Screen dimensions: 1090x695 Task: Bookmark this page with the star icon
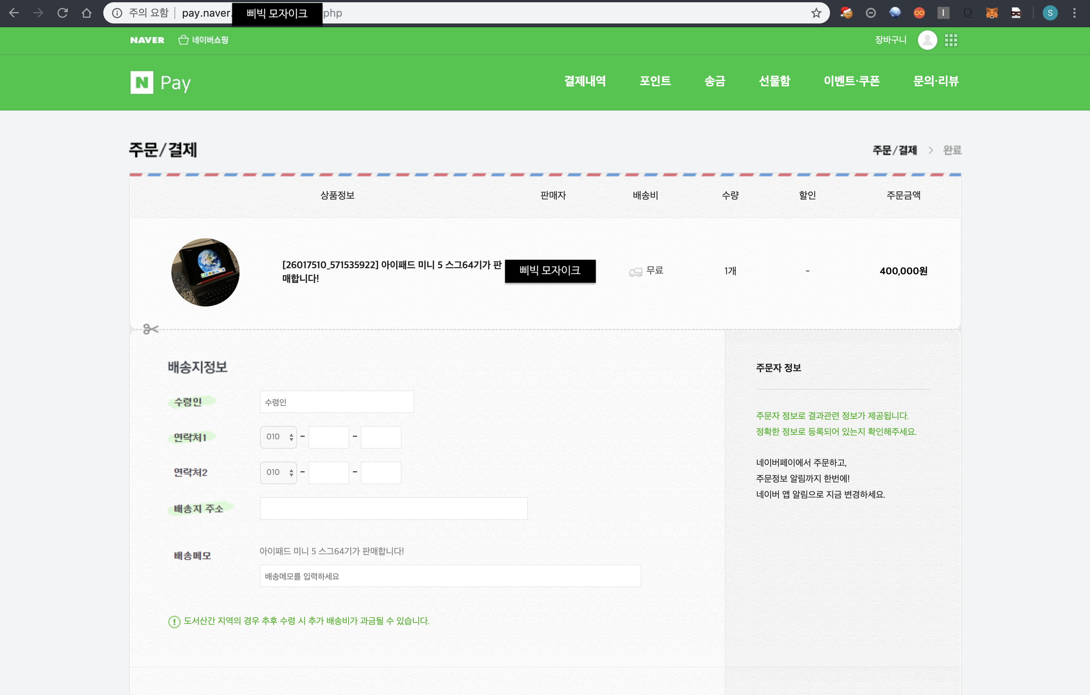[816, 13]
